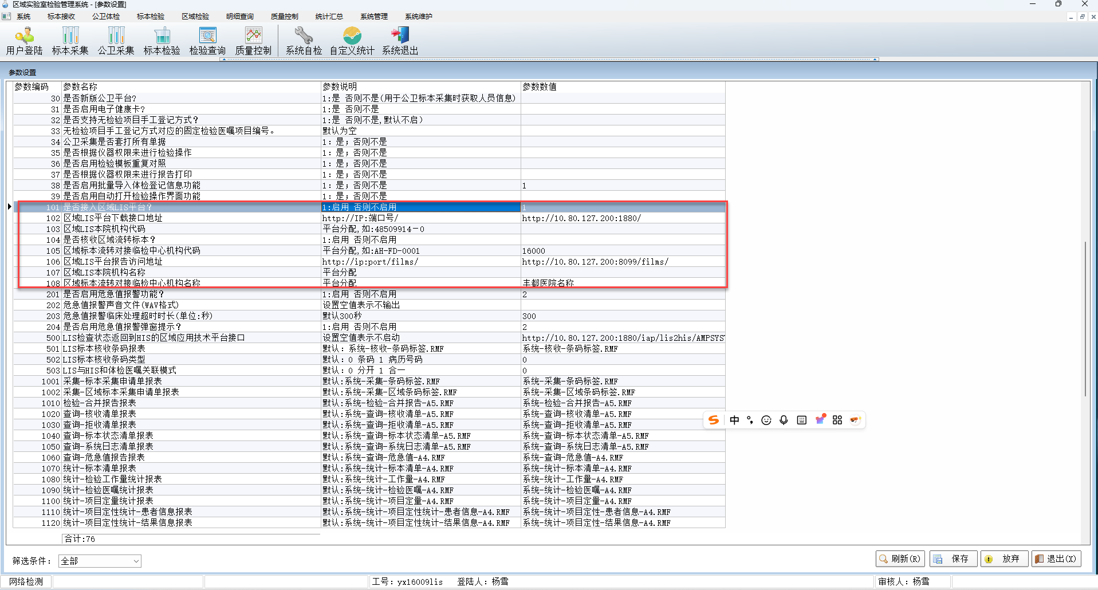
Task: Click the 退出(X) button
Action: pos(1056,559)
